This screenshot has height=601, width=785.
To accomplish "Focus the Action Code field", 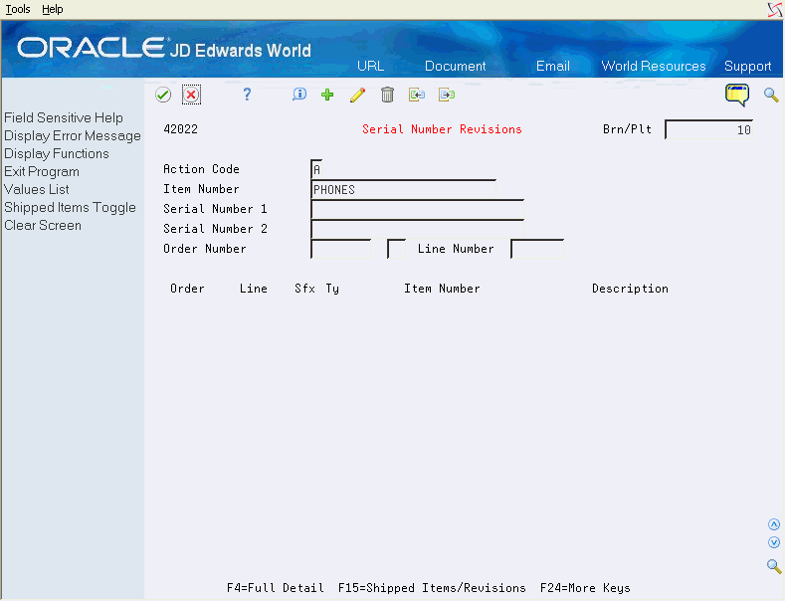I will click(x=316, y=170).
